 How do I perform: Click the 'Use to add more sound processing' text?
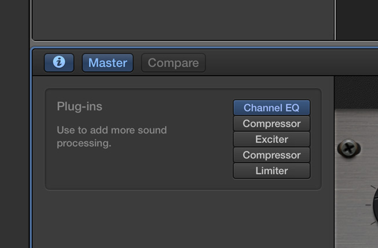point(112,136)
